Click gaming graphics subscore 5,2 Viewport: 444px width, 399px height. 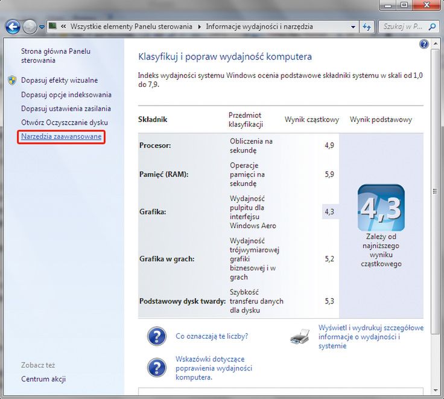pos(329,259)
